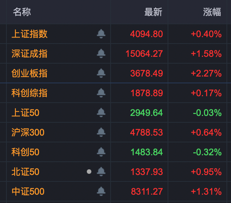
Task: Toggle the bell icon for 中证500
Action: pyautogui.click(x=101, y=191)
